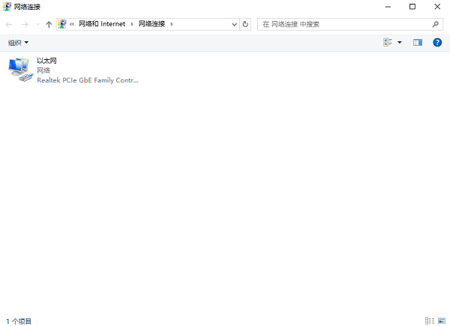Click the change view layout icon
450x326 pixels.
tap(388, 43)
